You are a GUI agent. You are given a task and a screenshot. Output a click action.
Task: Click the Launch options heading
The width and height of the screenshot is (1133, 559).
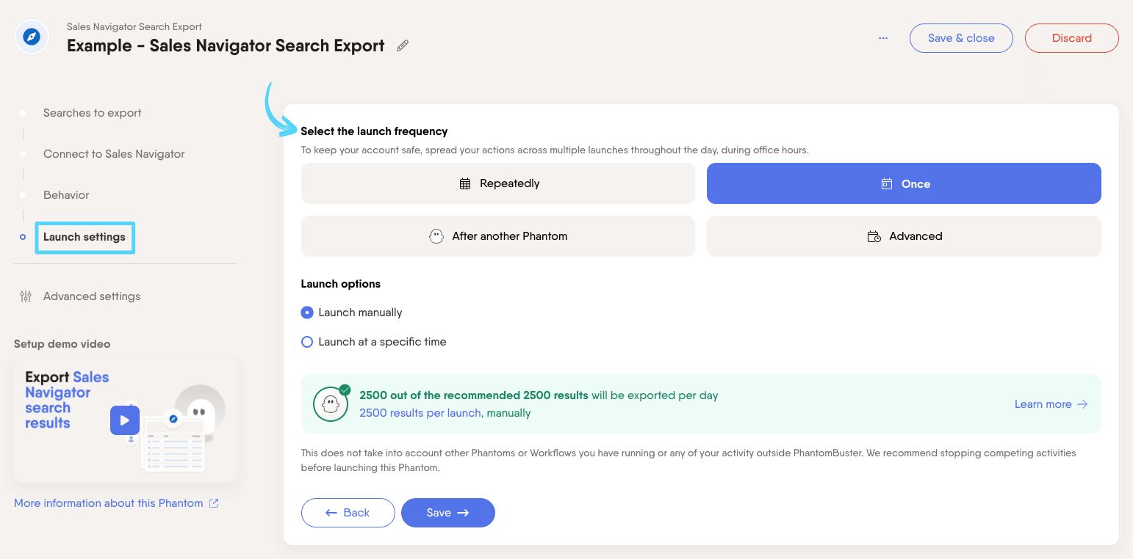(341, 284)
